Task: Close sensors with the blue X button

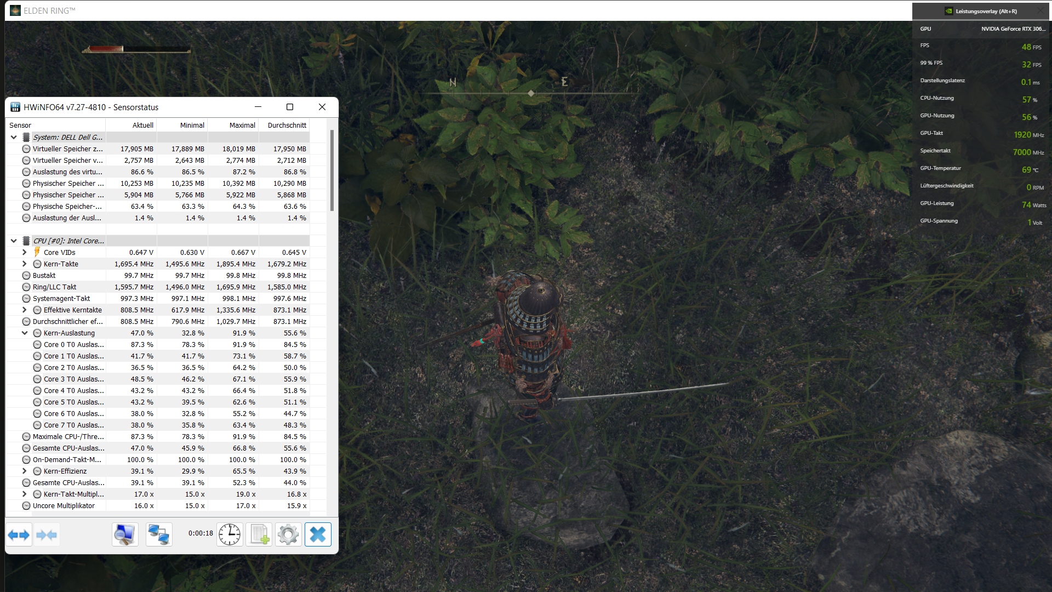Action: (318, 534)
